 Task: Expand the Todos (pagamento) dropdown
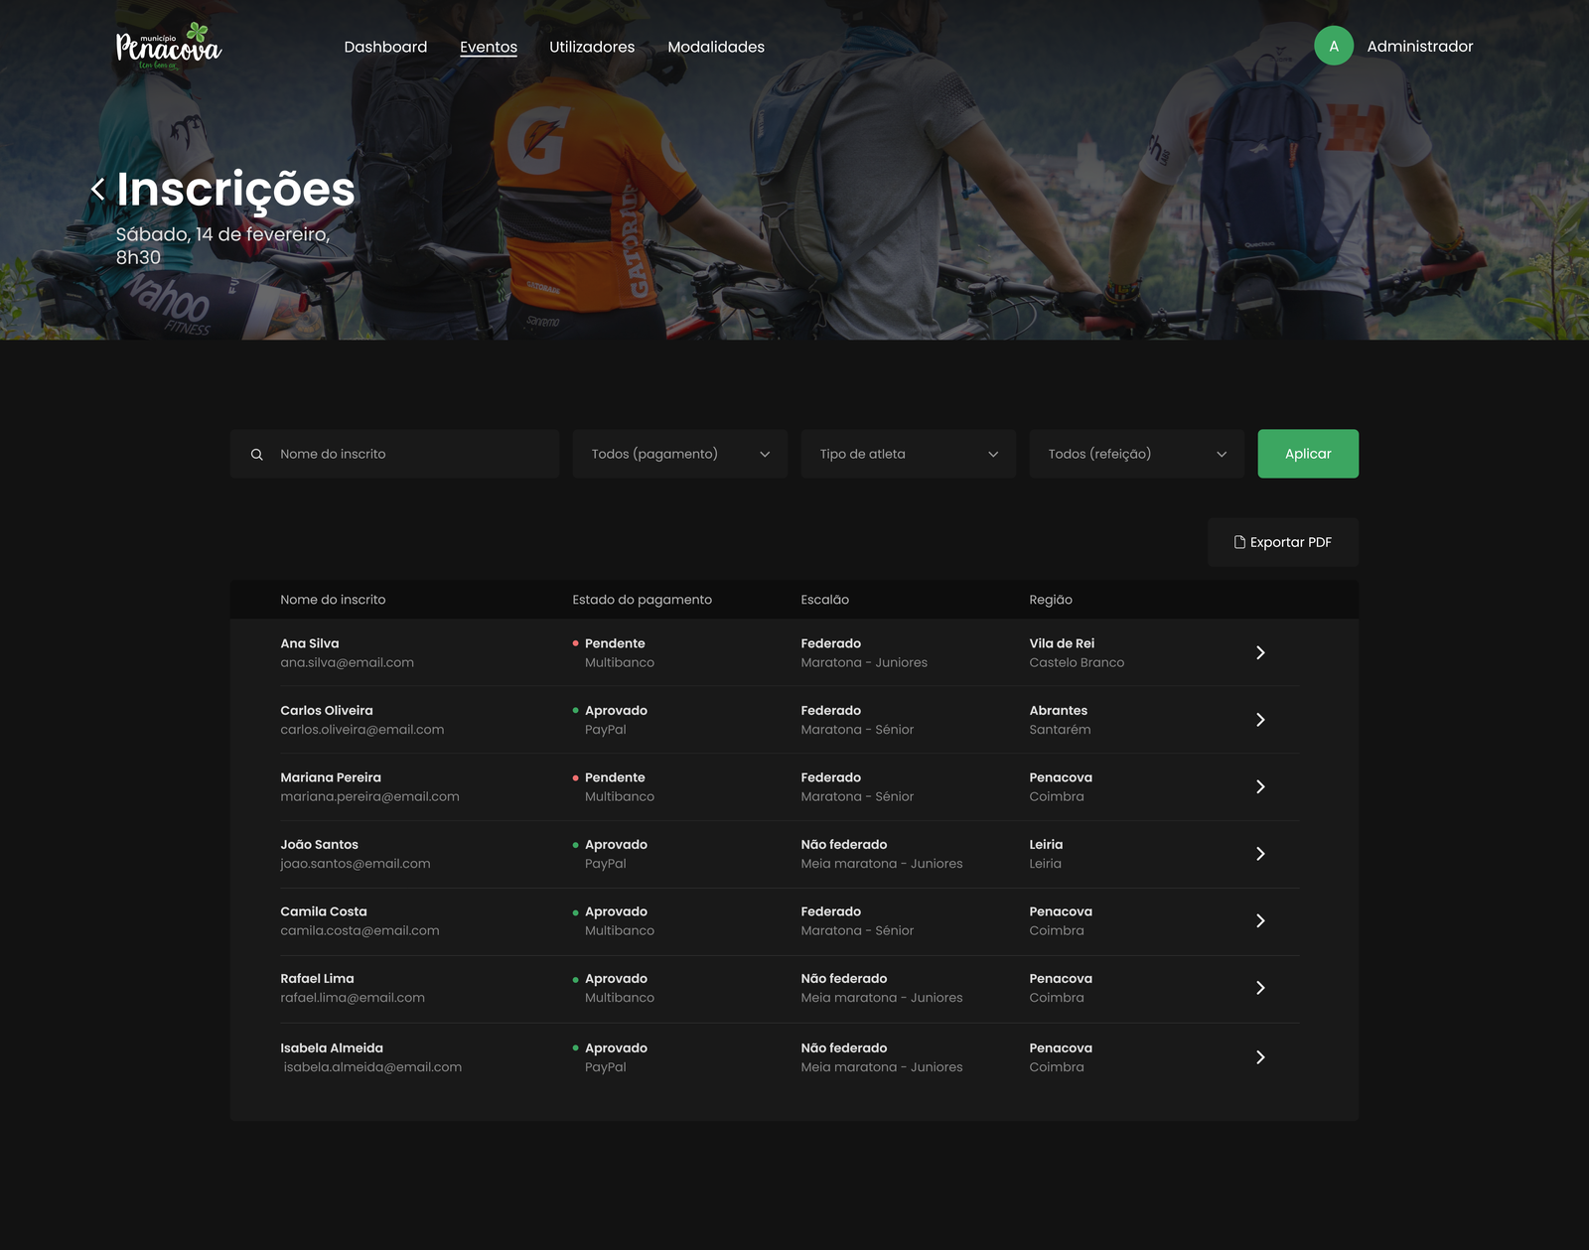(679, 454)
